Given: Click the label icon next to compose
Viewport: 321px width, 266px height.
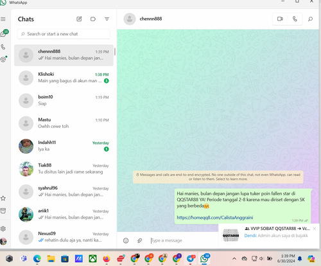Looking at the screenshot, I should (93, 19).
